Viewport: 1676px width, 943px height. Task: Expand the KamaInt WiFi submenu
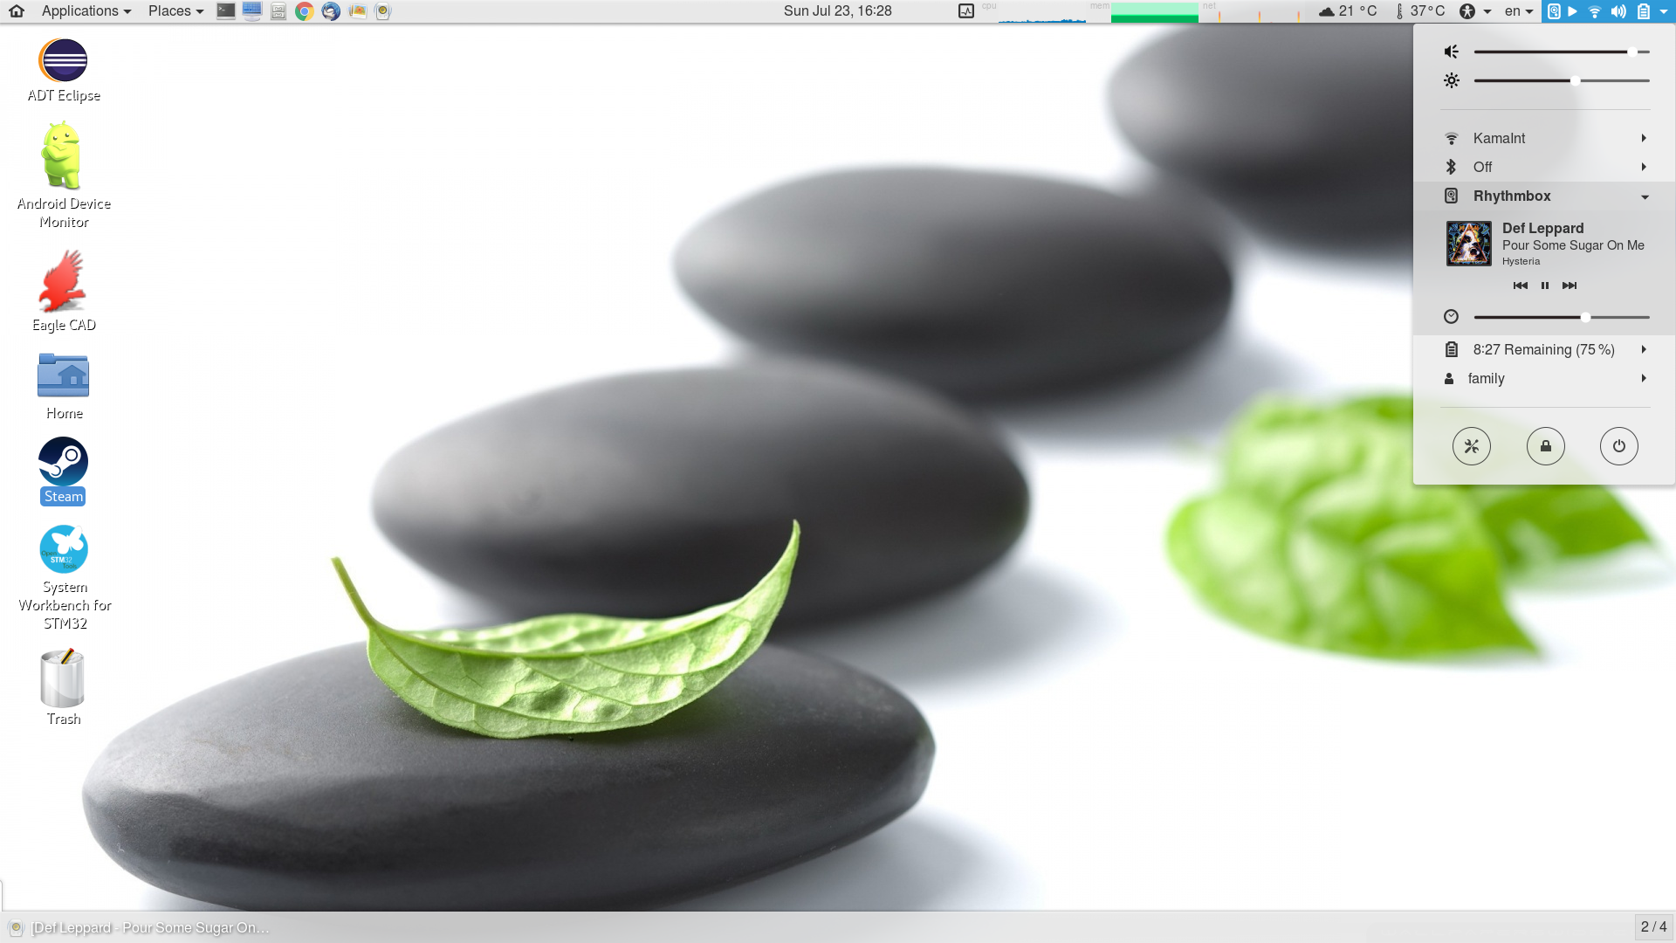click(x=1644, y=138)
